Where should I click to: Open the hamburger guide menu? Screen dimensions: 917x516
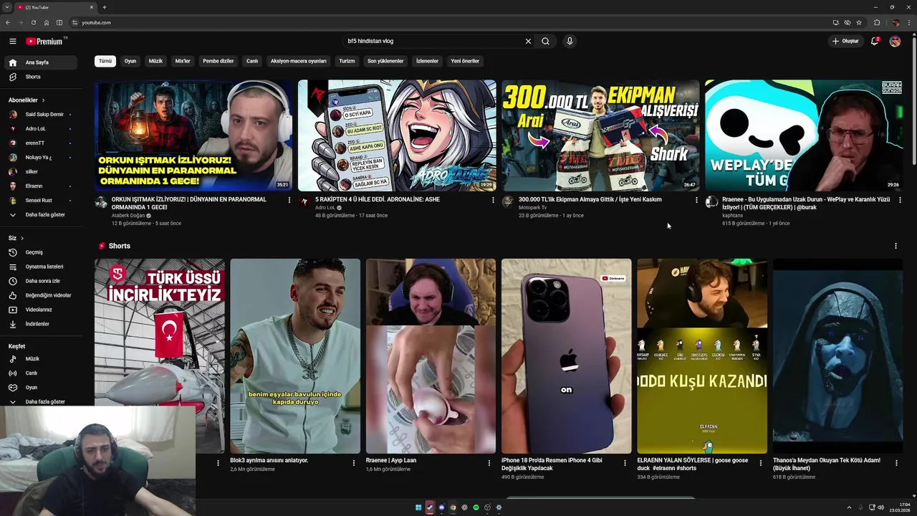click(12, 41)
